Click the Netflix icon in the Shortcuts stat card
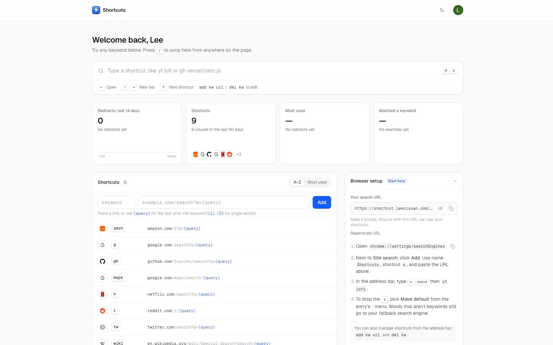 tap(223, 154)
